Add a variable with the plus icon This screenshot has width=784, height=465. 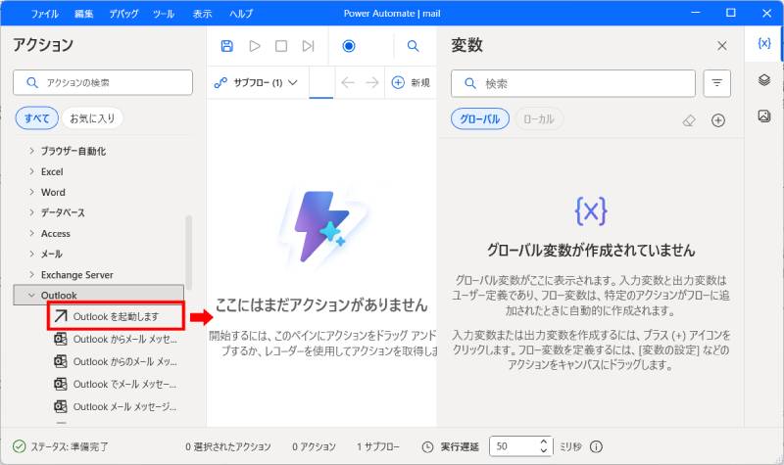tap(718, 120)
